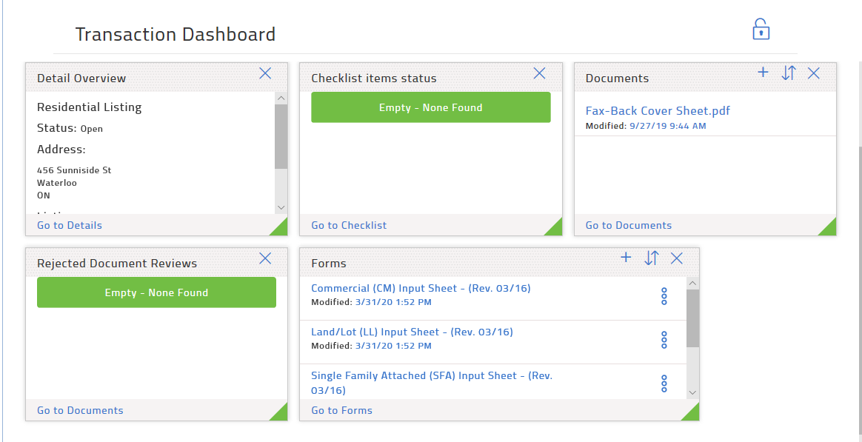Close the Detail Overview widget

(265, 73)
